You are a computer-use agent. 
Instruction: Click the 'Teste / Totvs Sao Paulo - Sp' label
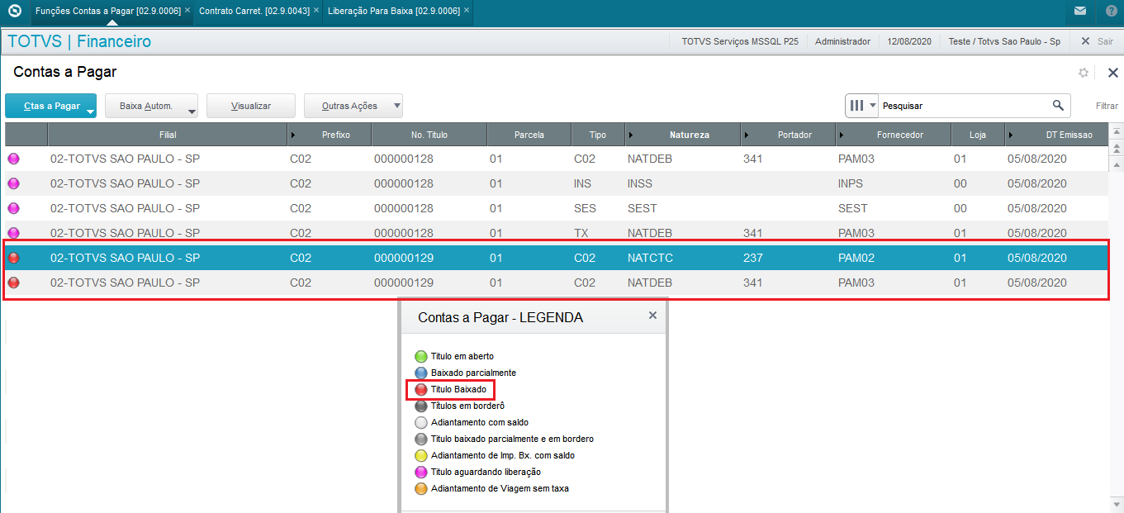tap(1004, 41)
